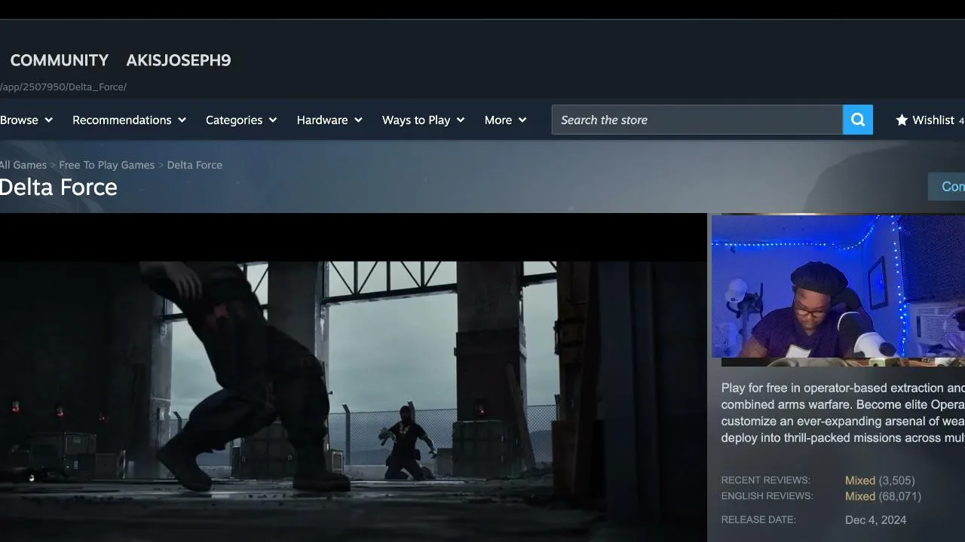The width and height of the screenshot is (965, 542).
Task: Click the webcam overlay over the game header
Action: pos(838,287)
